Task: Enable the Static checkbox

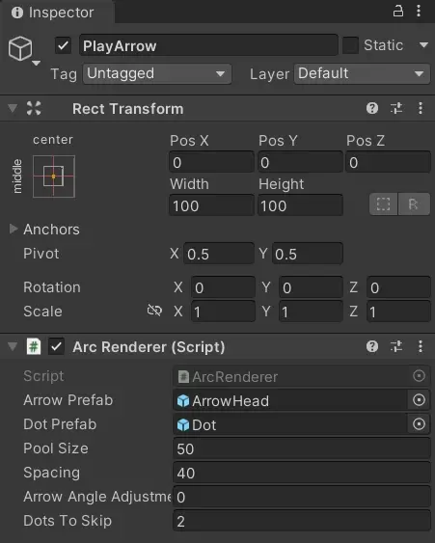Action: coord(350,45)
